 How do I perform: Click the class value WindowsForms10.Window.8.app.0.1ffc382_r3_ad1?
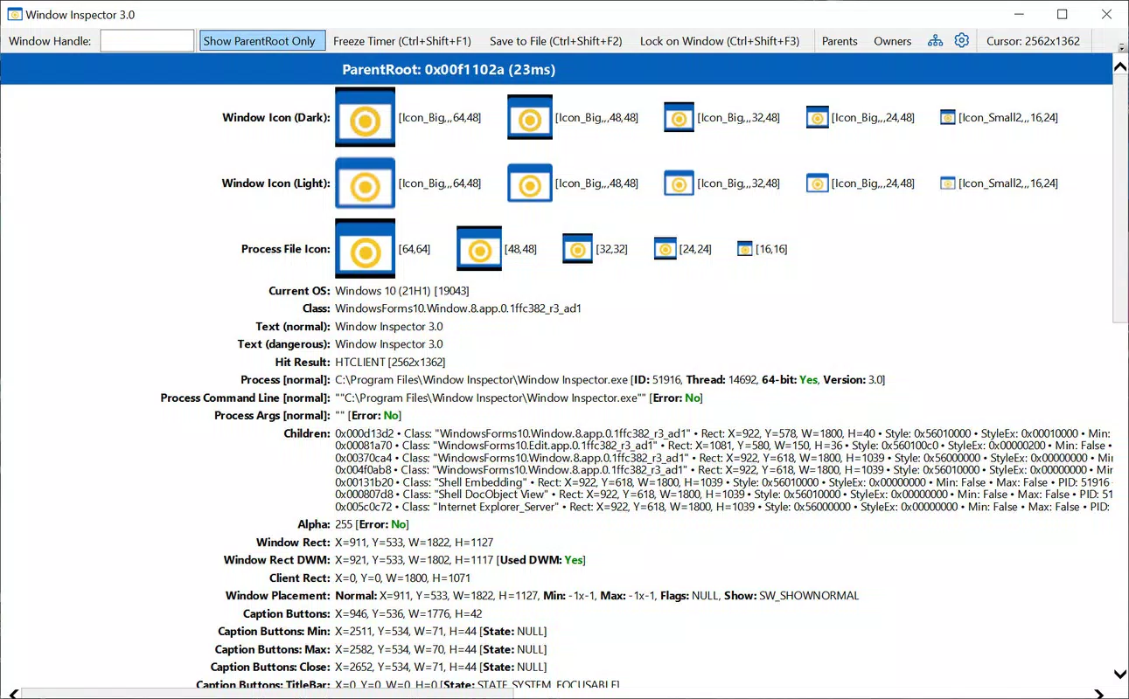pos(458,308)
